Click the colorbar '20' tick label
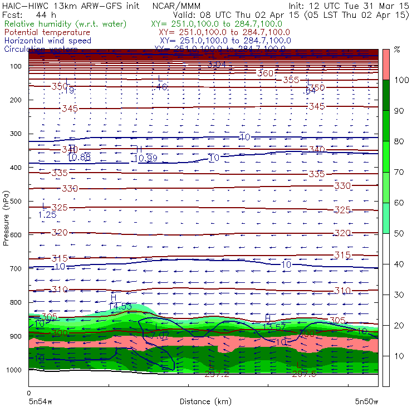Image resolution: width=412 pixels, height=412 pixels. 399,325
